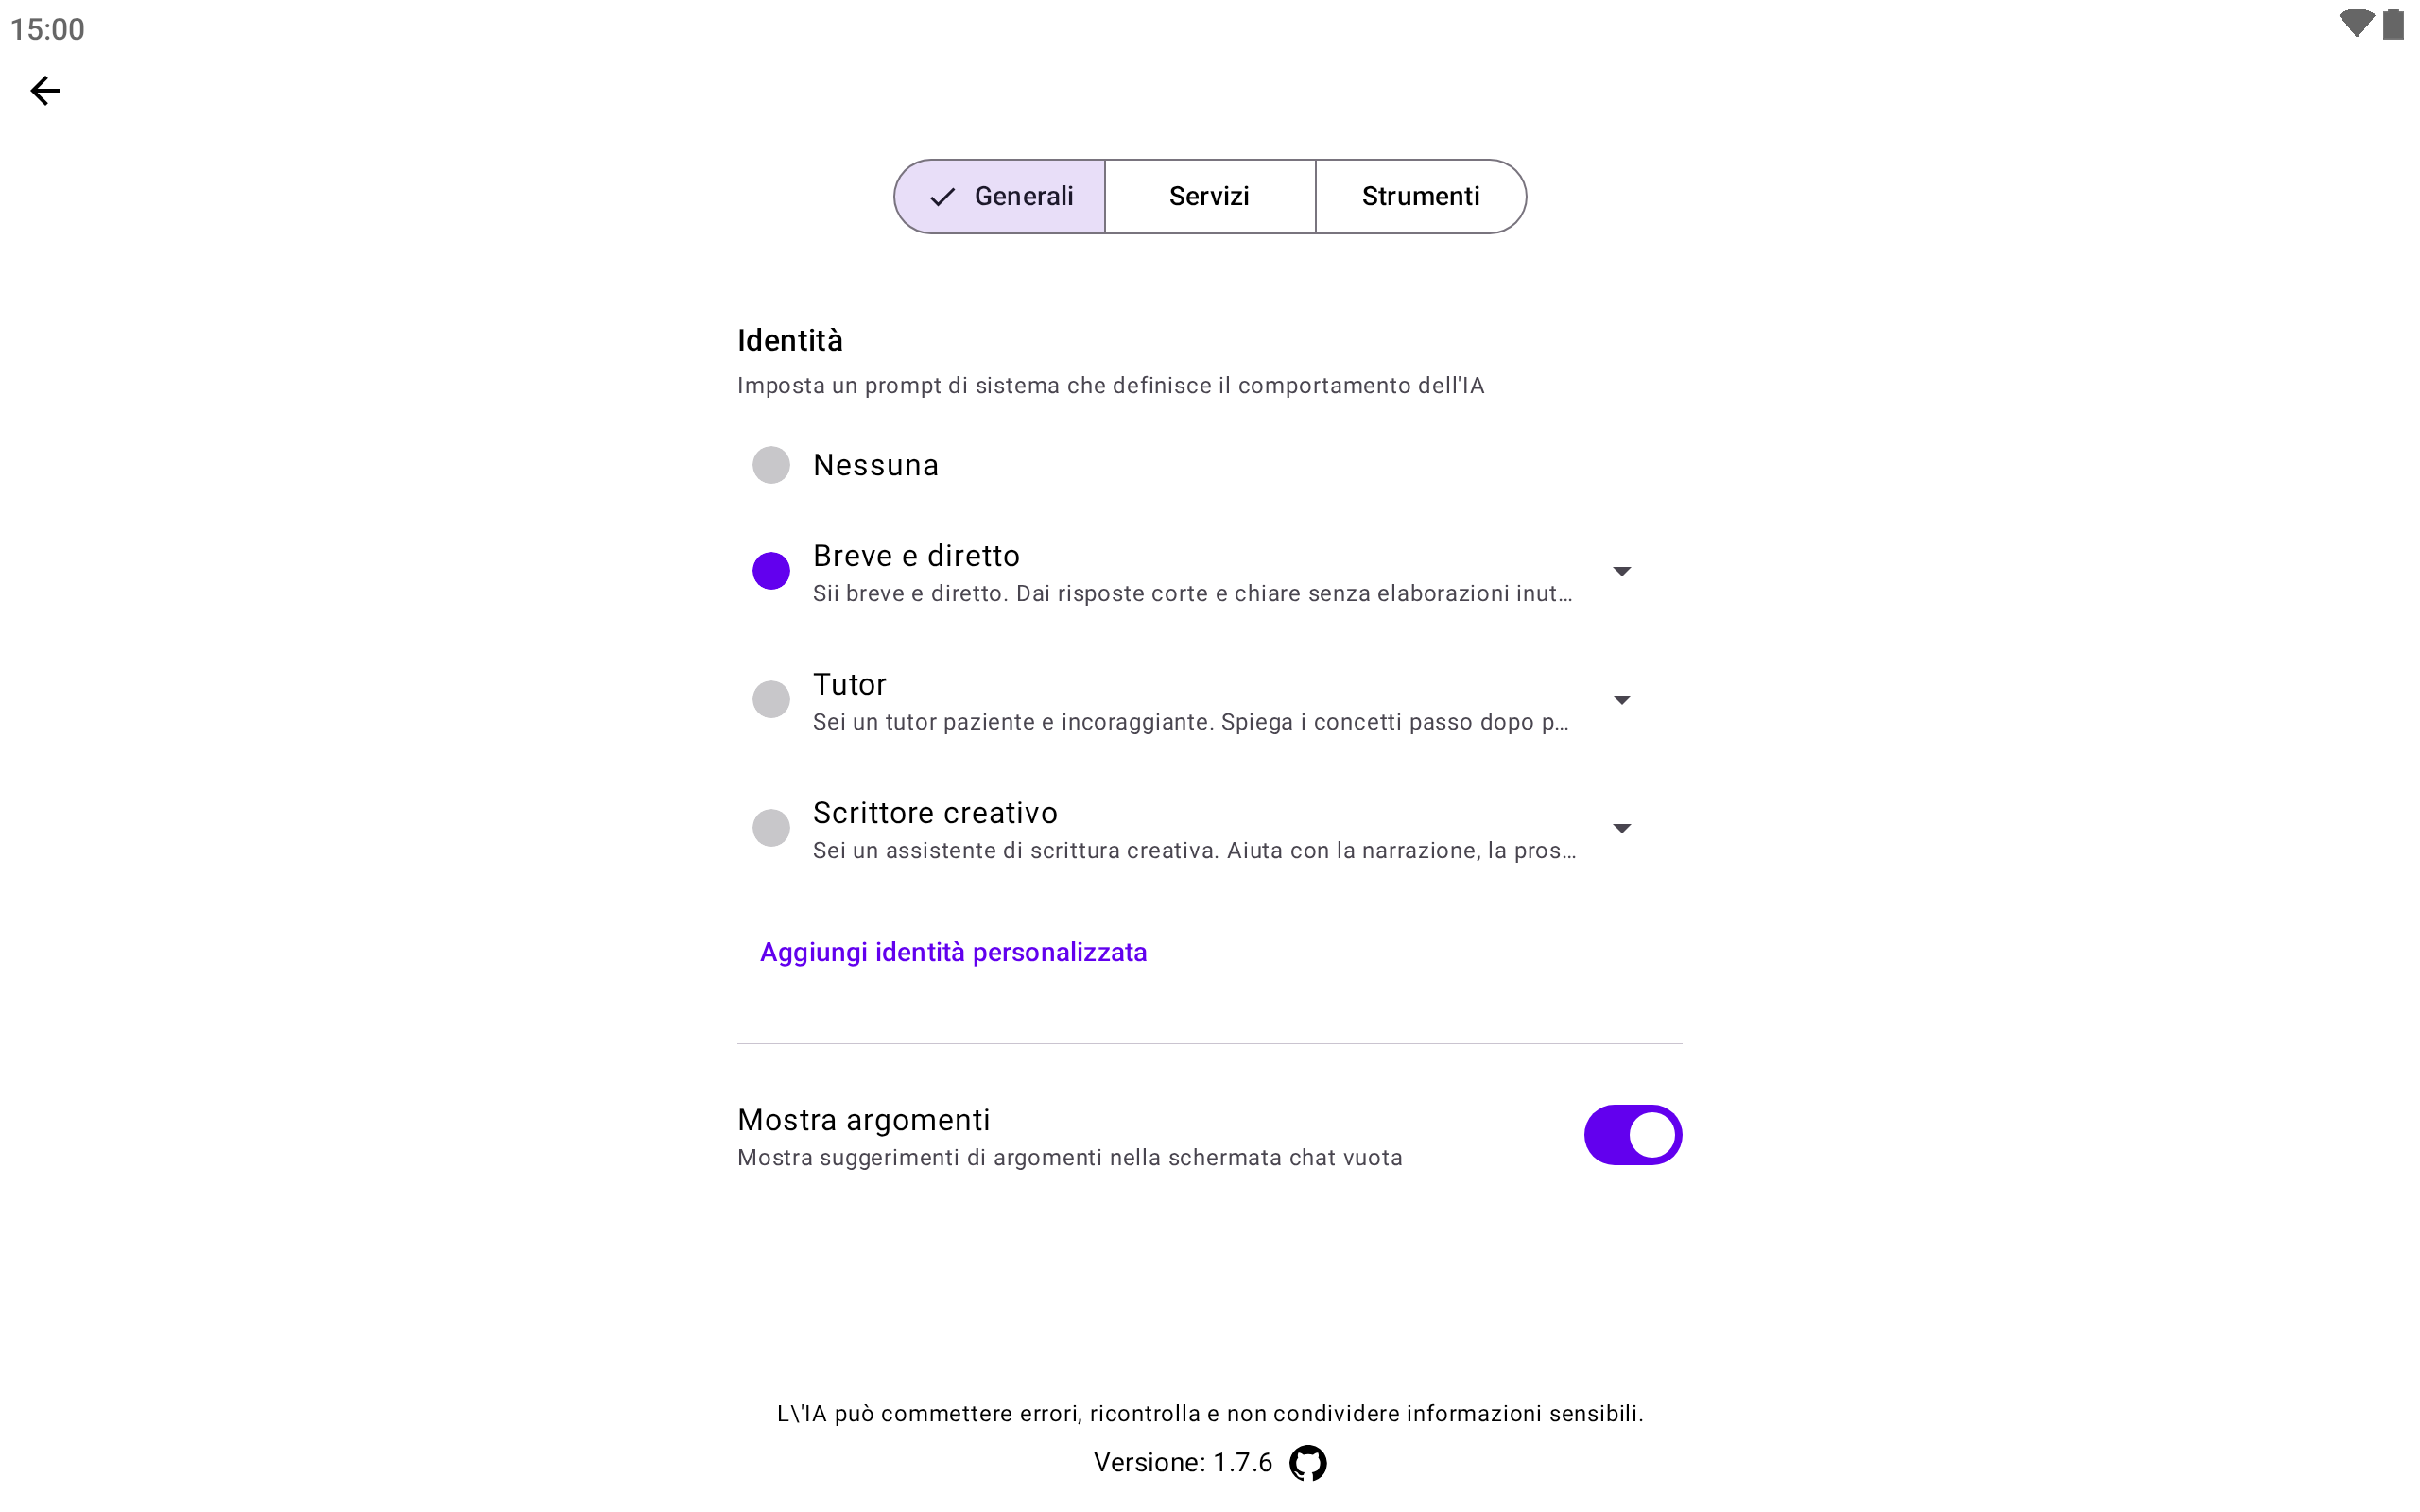Switch to the Servizi tab
The image size is (2420, 1512).
[1209, 197]
